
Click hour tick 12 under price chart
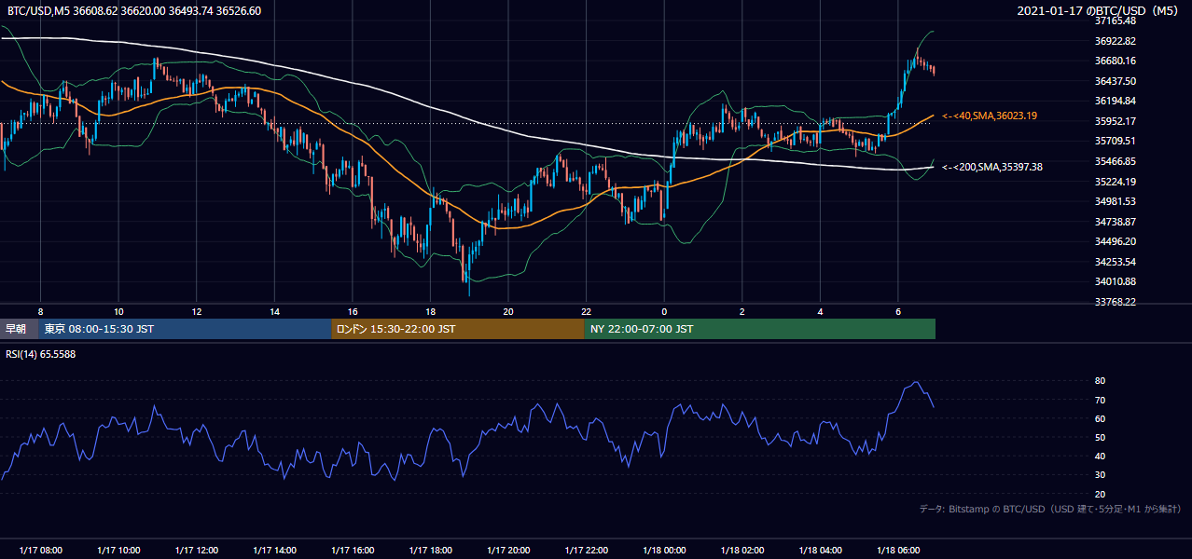197,311
